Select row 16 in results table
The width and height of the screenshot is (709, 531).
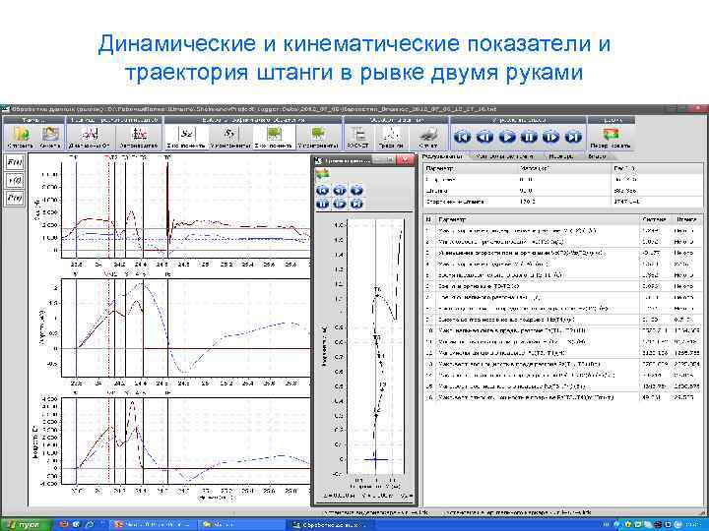pos(563,397)
